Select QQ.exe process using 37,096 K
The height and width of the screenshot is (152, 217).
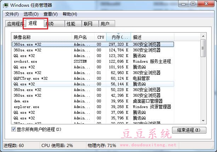93,112
